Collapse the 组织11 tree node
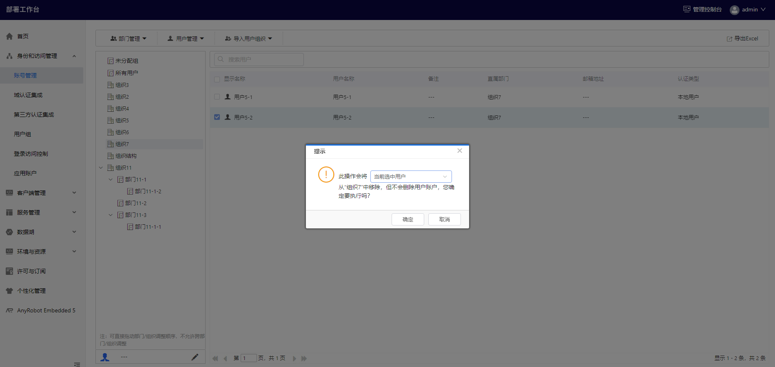775x367 pixels. pyautogui.click(x=101, y=168)
